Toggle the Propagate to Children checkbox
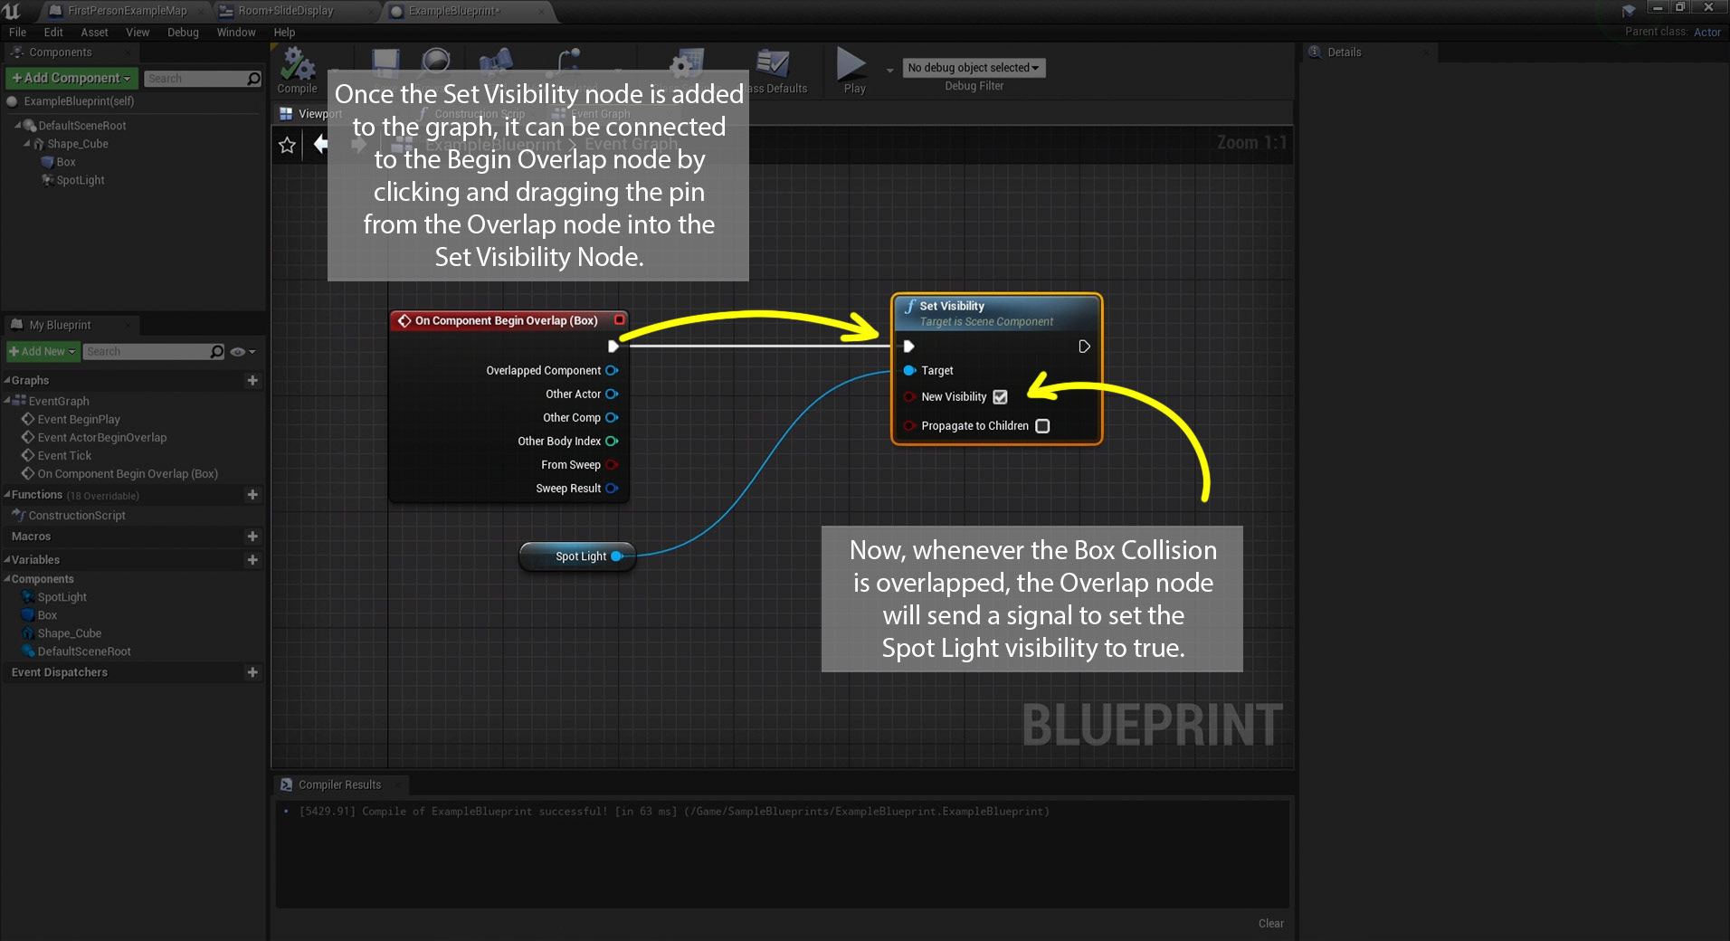Image resolution: width=1730 pixels, height=941 pixels. pos(1042,425)
